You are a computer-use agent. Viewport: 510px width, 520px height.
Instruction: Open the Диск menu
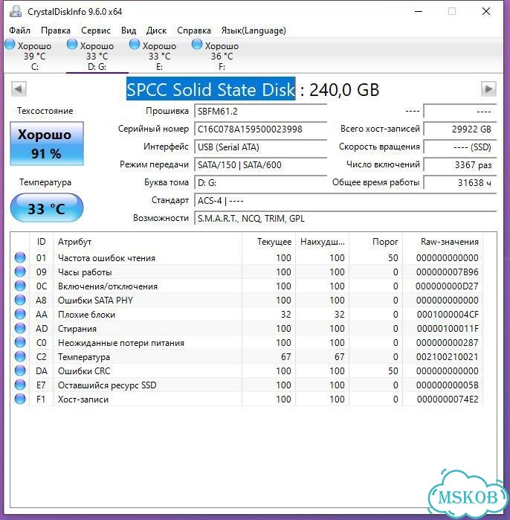(x=156, y=31)
